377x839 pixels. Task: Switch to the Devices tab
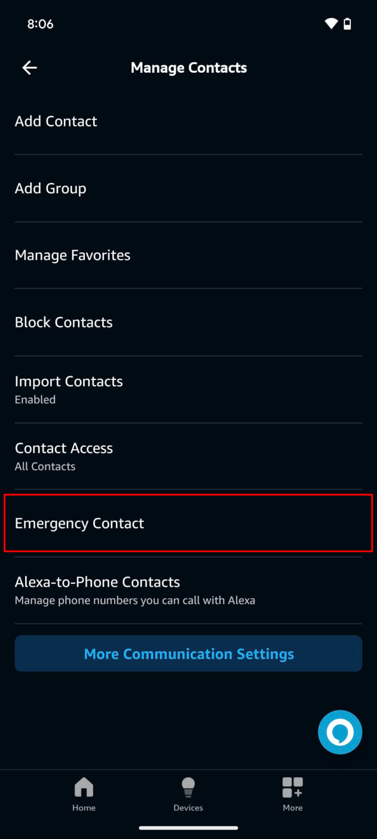point(188,794)
